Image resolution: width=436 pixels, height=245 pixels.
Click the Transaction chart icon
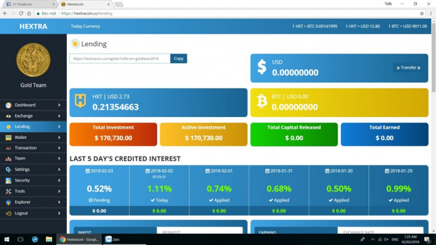(x=8, y=148)
